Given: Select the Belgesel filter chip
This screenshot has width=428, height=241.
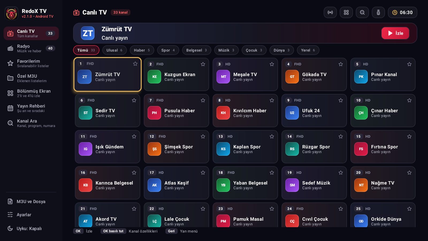Looking at the screenshot, I should pyautogui.click(x=197, y=50).
